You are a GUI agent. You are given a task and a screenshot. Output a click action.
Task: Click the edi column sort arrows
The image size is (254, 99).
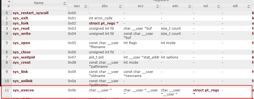pos(249,7)
